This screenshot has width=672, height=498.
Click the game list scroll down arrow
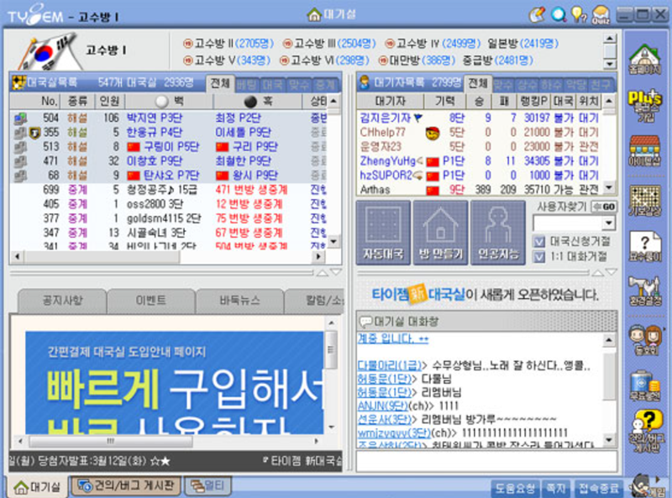click(x=333, y=241)
